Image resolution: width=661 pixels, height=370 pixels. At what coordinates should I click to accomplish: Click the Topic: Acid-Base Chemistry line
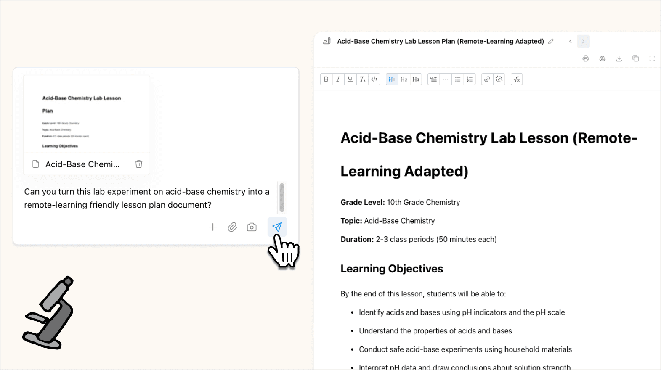pyautogui.click(x=388, y=221)
